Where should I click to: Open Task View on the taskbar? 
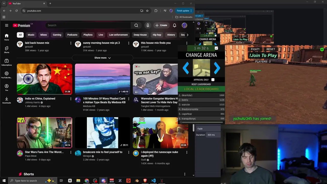click(61, 181)
